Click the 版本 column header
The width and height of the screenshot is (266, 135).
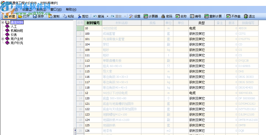coord(231,23)
